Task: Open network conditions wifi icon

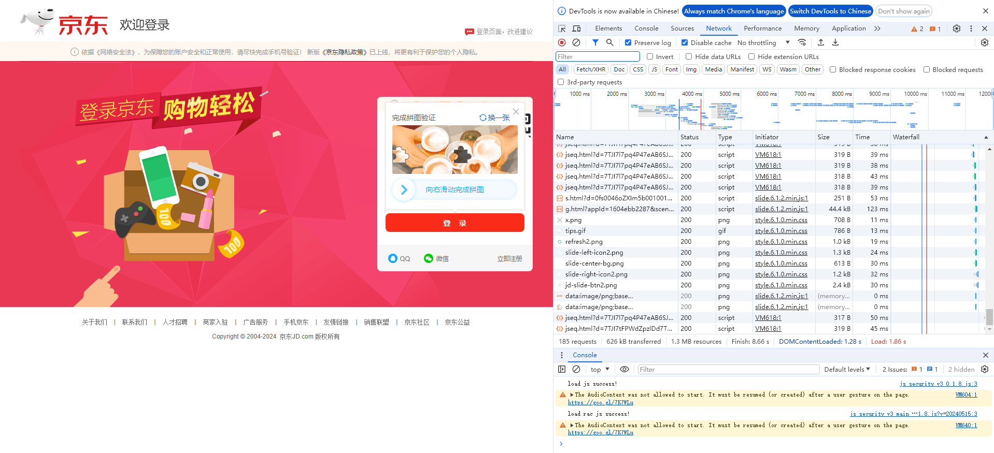Action: [x=802, y=42]
